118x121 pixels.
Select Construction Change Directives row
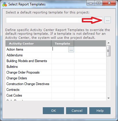[x=56, y=84]
